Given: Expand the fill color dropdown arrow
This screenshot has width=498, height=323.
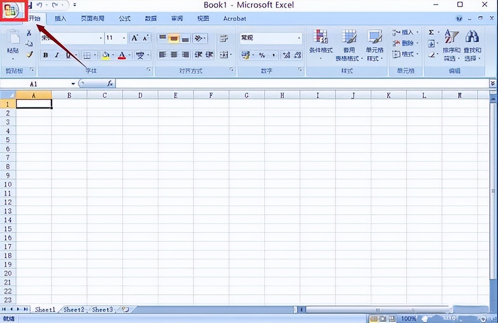Looking at the screenshot, I should (113, 55).
